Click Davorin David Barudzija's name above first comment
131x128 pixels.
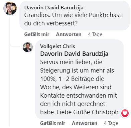[54, 8]
